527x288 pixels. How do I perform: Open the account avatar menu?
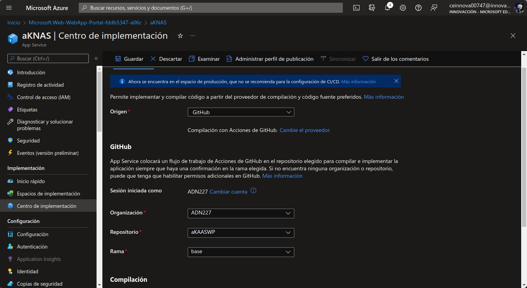(519, 8)
